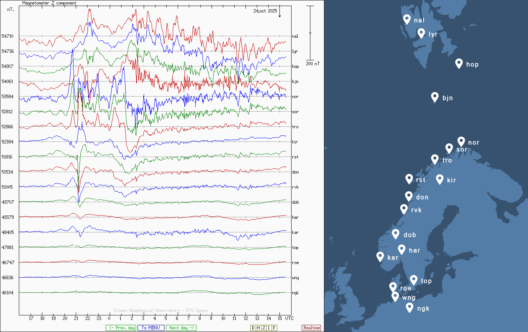The width and height of the screenshot is (528, 332).
Task: Advance with the Next day button
Action: point(181,328)
